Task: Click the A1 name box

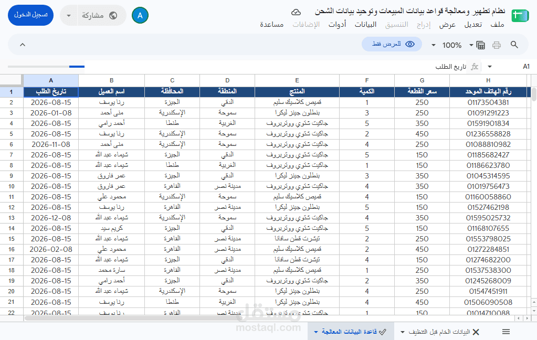Action: [x=526, y=67]
